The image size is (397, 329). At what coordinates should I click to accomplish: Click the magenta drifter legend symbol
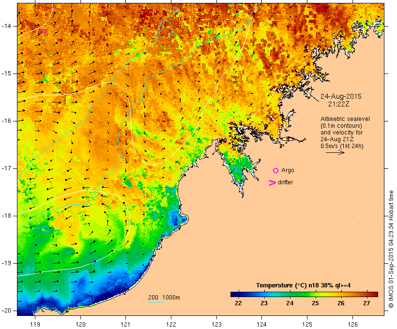(272, 183)
